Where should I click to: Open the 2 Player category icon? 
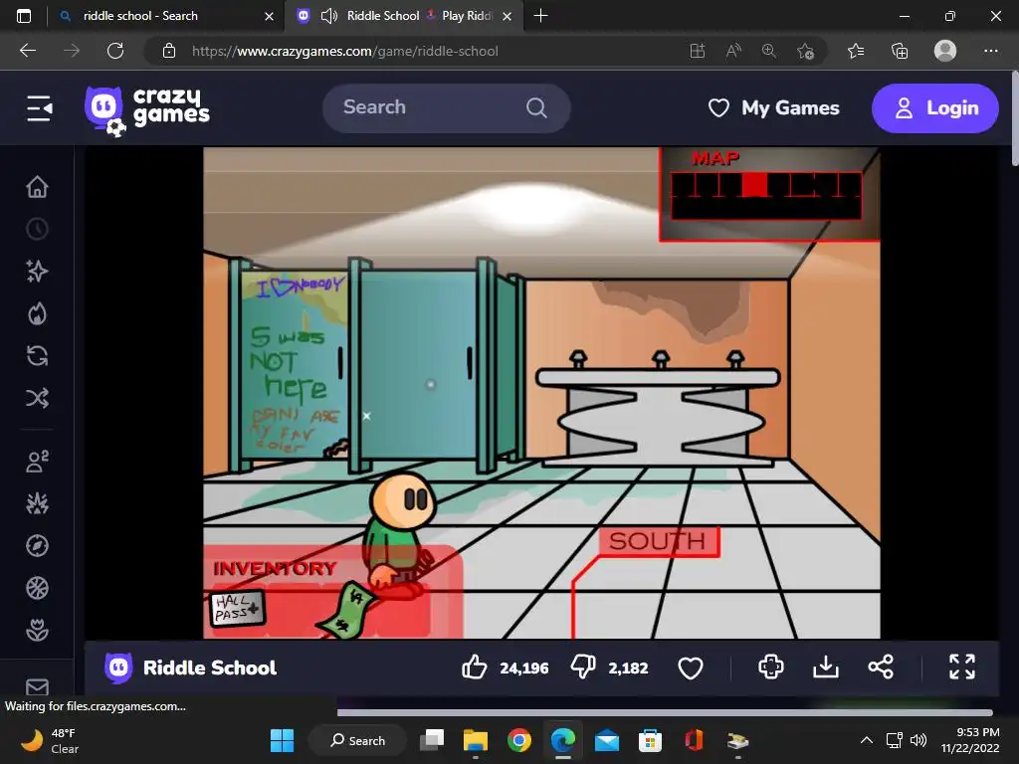(x=37, y=462)
